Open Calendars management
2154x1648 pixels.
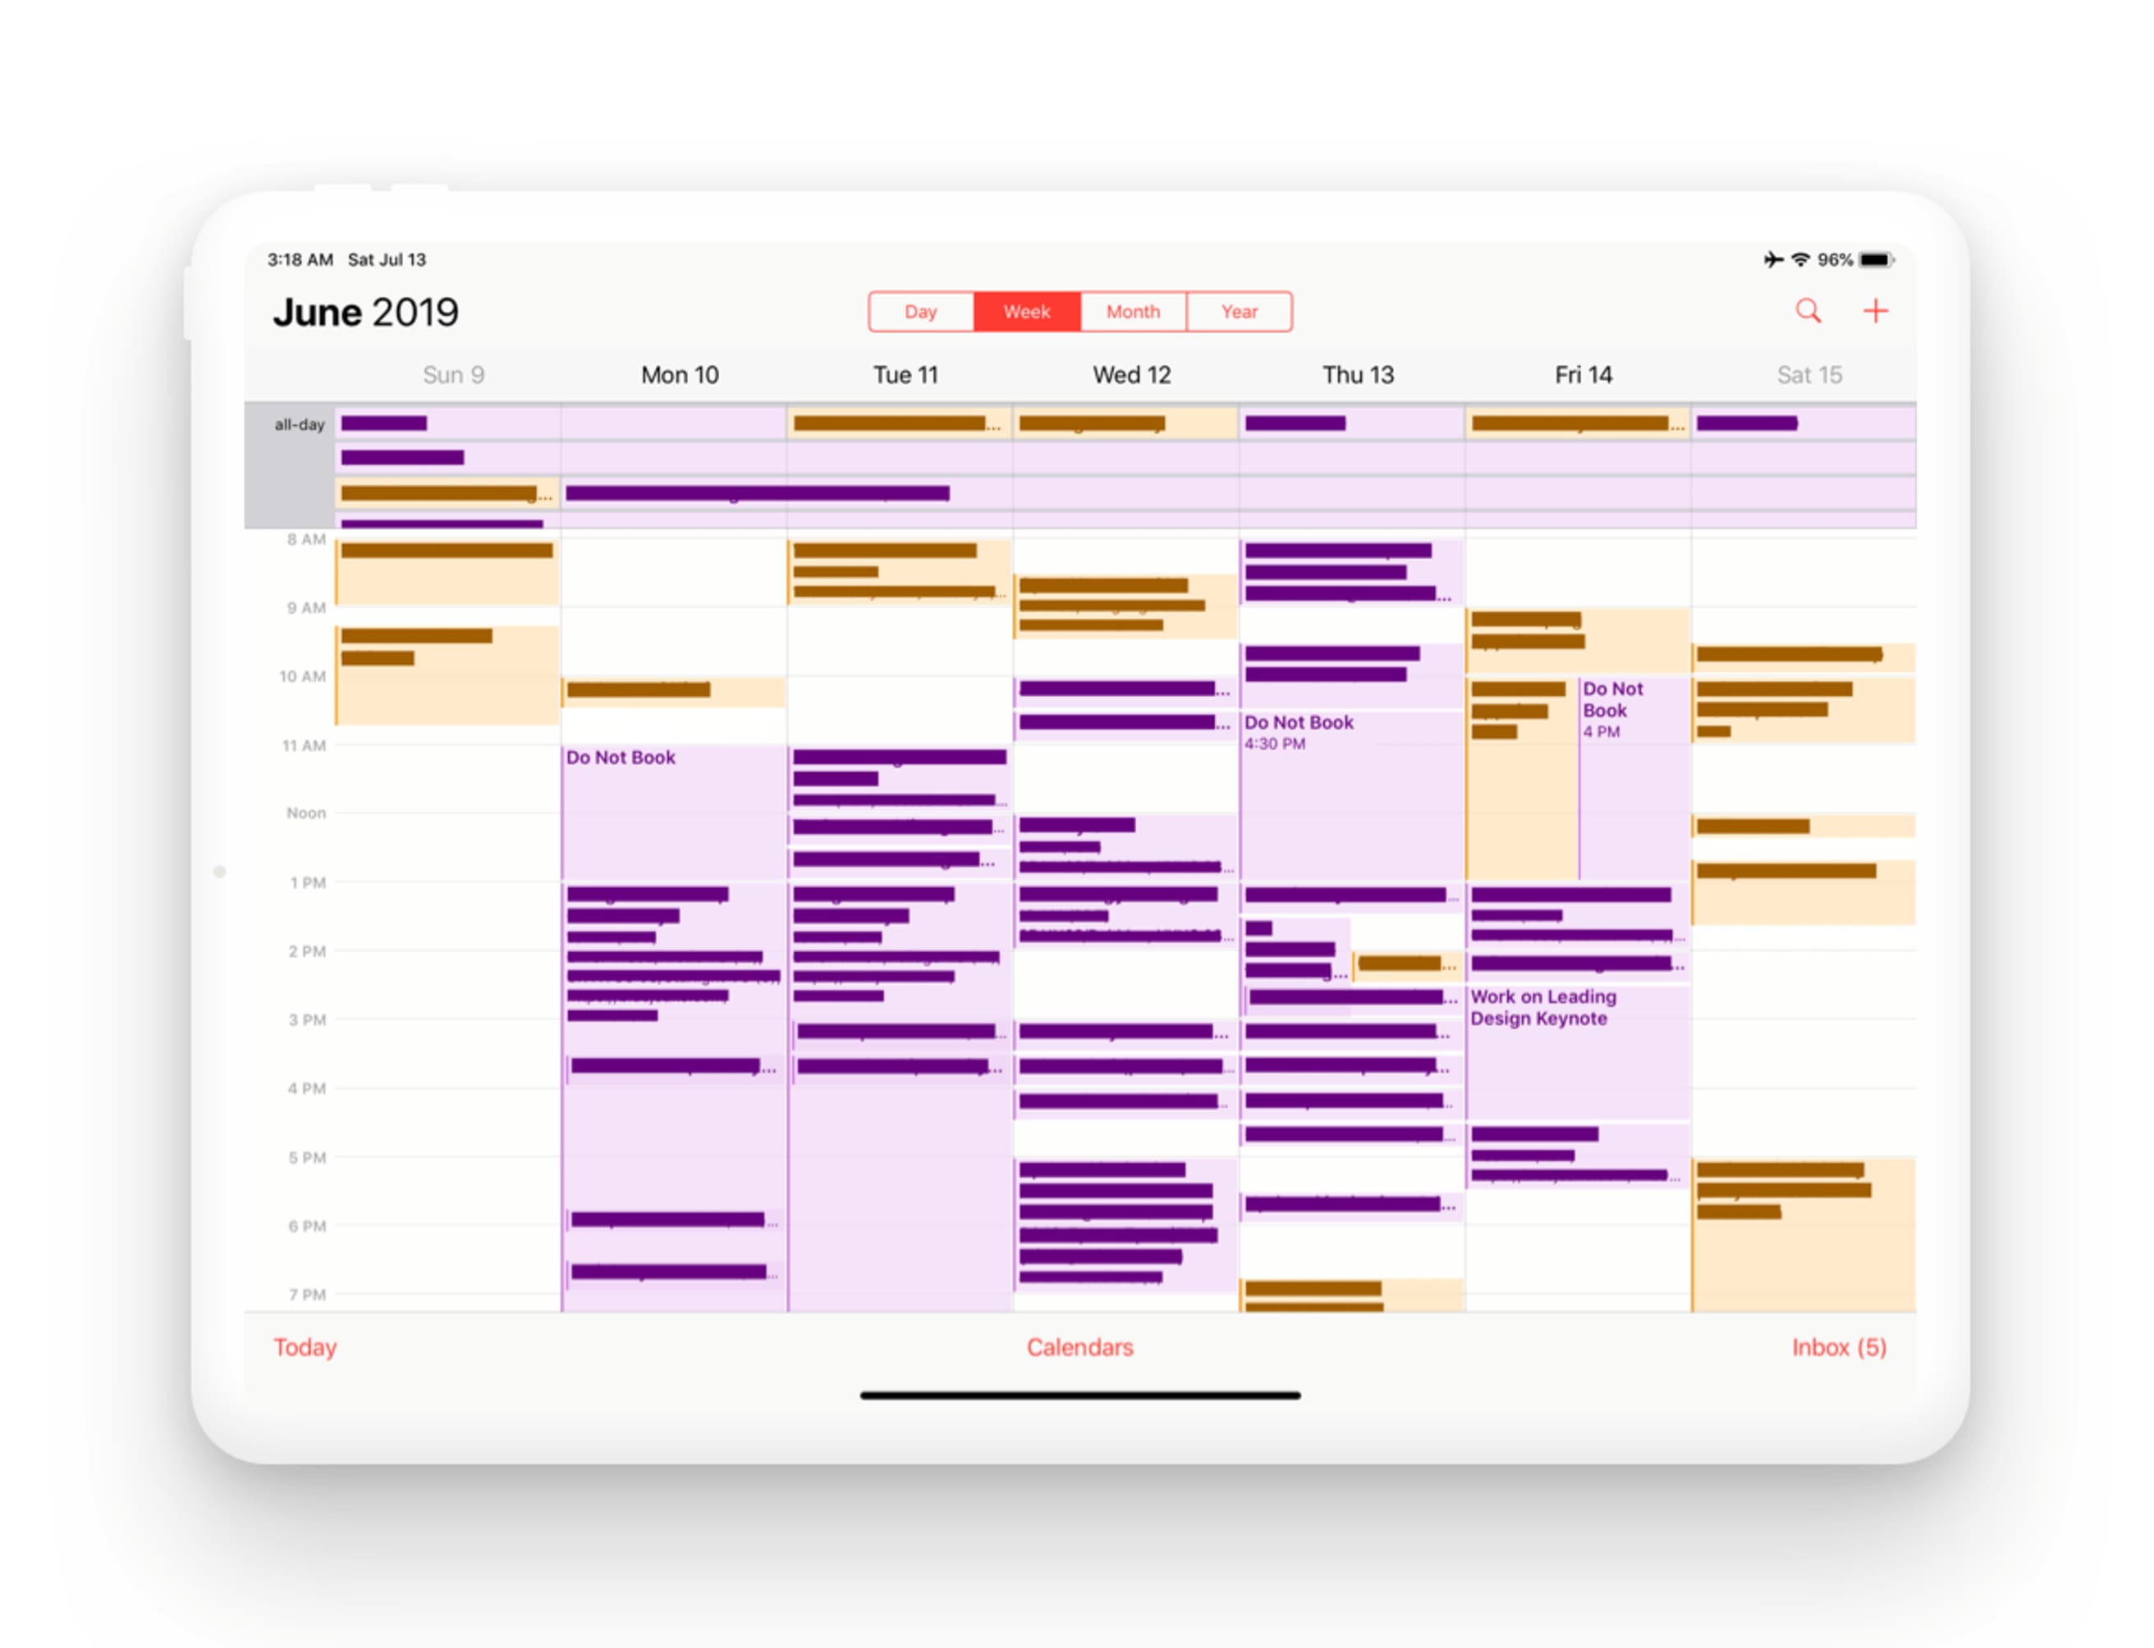[x=1077, y=1345]
